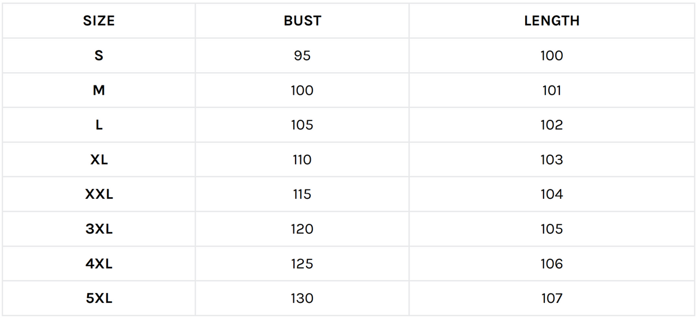Click bust value 105 for size L
Screen dimensions: 697x318
pyautogui.click(x=302, y=125)
